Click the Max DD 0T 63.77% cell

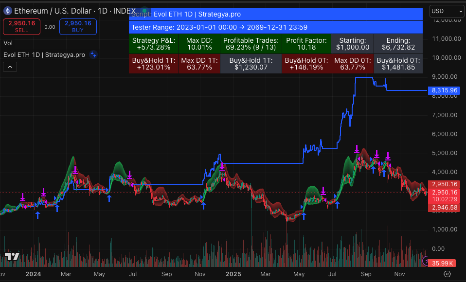click(353, 64)
